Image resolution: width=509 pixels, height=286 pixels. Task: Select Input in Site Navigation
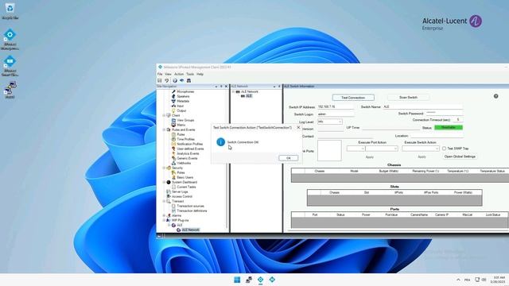[x=181, y=106]
